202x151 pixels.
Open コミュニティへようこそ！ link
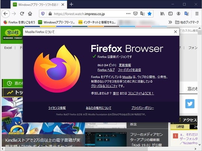pos(141,93)
